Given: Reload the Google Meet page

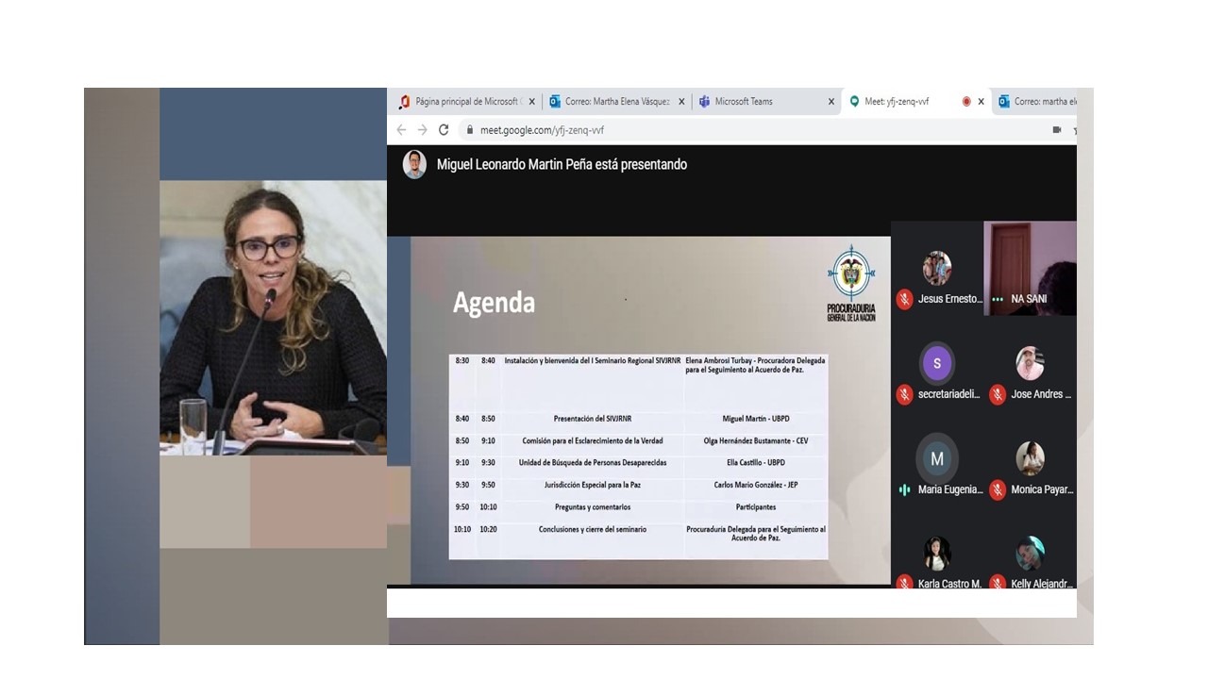Looking at the screenshot, I should pos(444,130).
